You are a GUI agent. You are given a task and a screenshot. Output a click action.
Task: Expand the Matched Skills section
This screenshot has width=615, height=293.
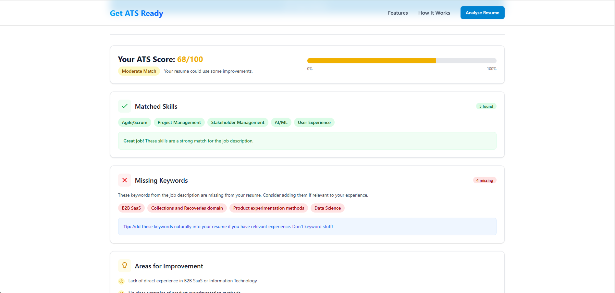156,106
